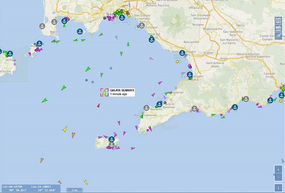Click the 'Scafati' town label
This screenshot has height=193, width=285.
[x=208, y=53]
